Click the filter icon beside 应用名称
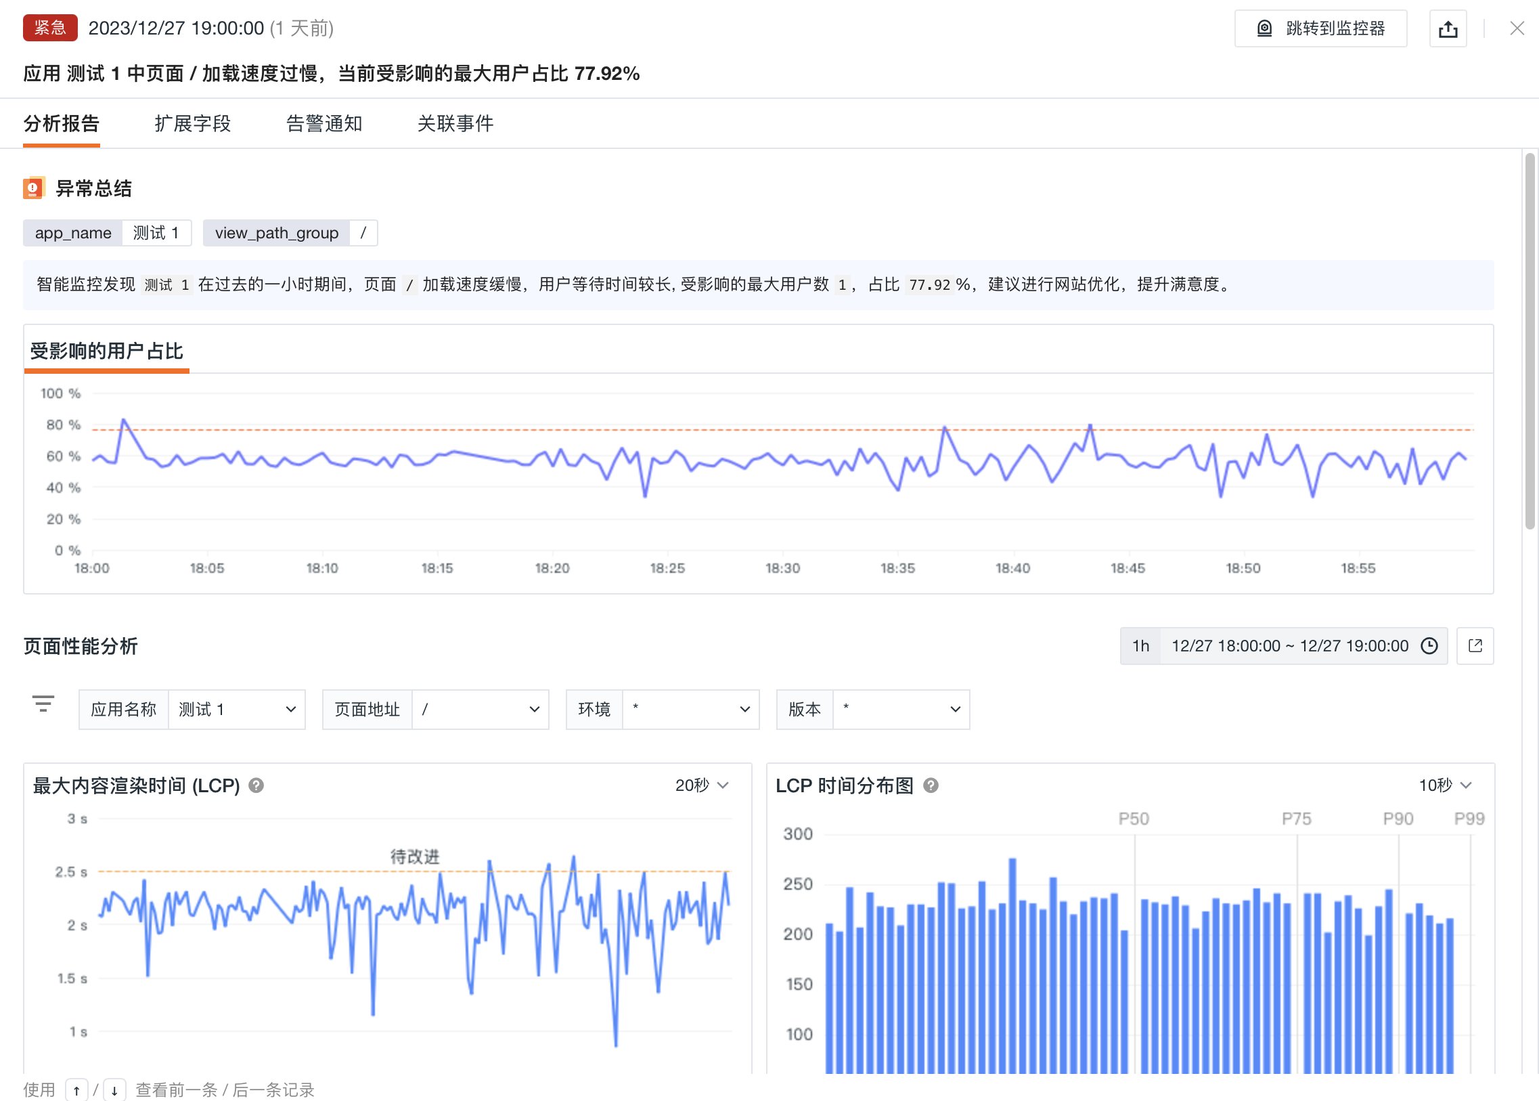 43,704
